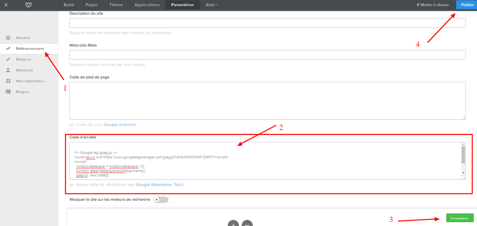Click the Code d'en-tête text area scrollbar
The image size is (477, 226).
pyautogui.click(x=463, y=155)
